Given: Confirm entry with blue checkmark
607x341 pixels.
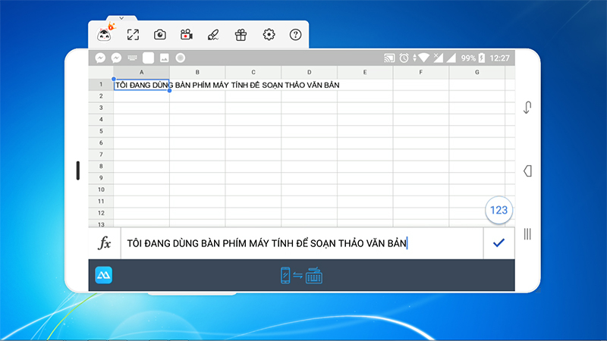Looking at the screenshot, I should point(499,243).
